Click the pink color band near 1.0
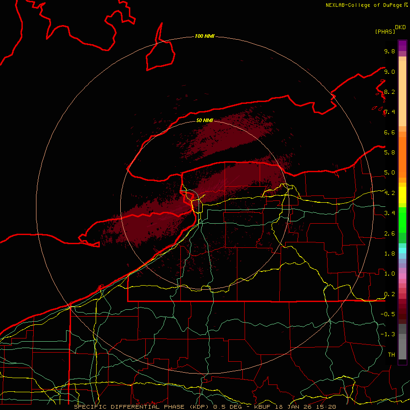The image size is (410, 410). tap(402, 273)
